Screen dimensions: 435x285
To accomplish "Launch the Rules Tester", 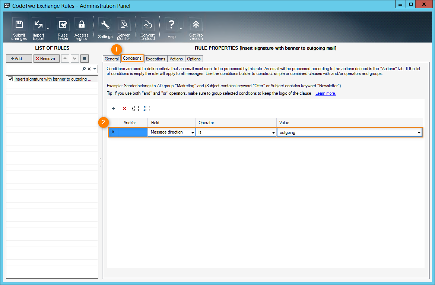I will [x=63, y=29].
